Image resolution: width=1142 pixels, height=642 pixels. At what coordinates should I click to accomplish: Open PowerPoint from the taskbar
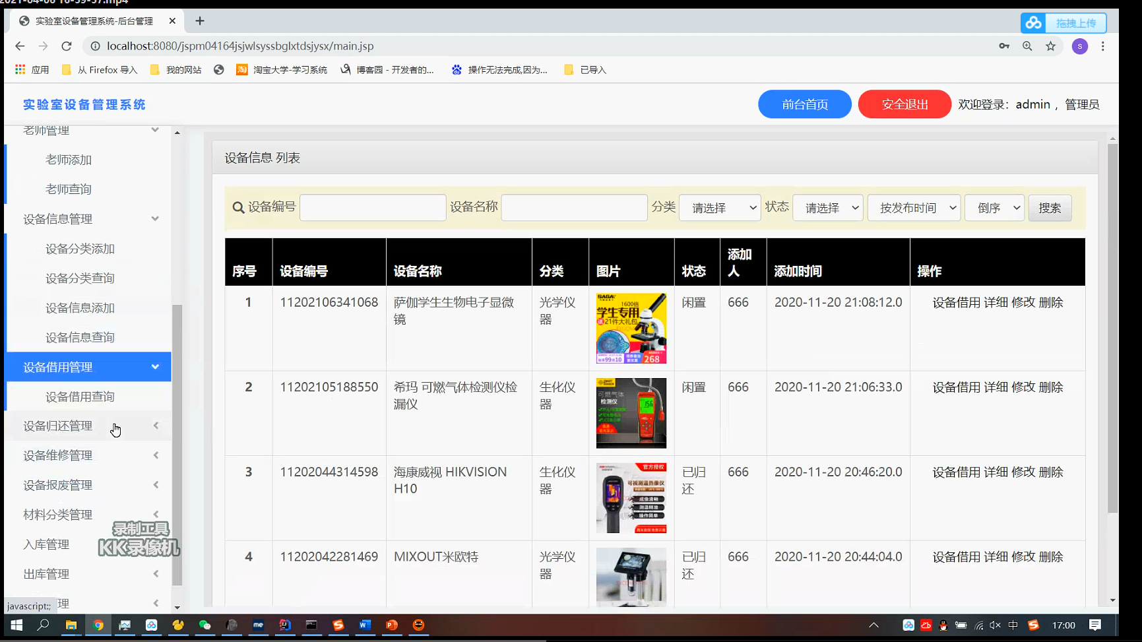click(x=392, y=625)
